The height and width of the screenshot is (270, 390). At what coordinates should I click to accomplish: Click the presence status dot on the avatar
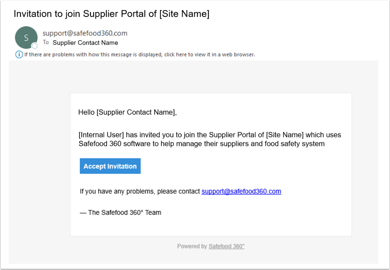(35, 46)
